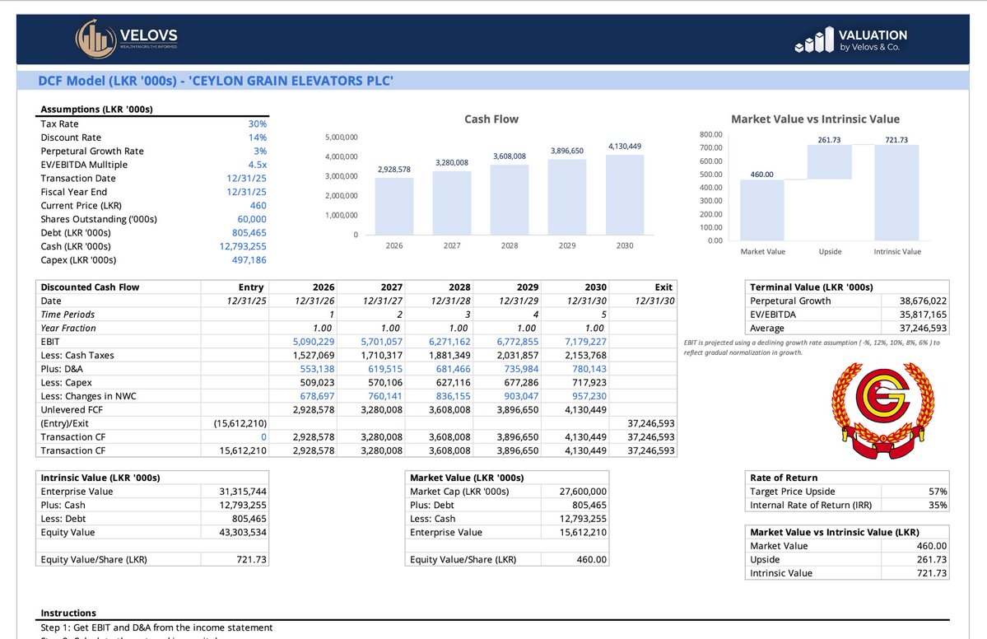Click the Intrinsic Value bar in chart
The height and width of the screenshot is (639, 987).
tap(896, 193)
